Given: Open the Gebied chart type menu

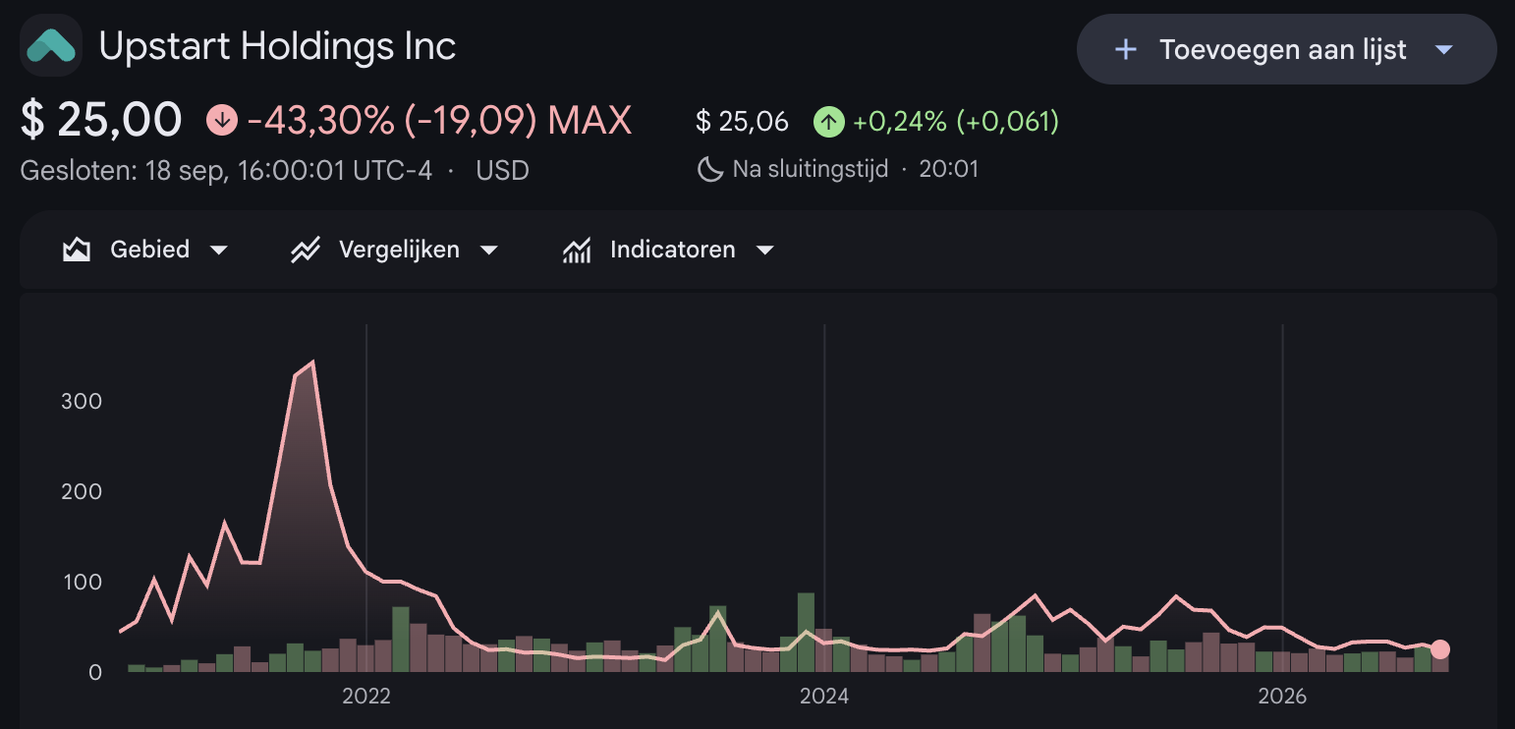Looking at the screenshot, I should coord(145,250).
